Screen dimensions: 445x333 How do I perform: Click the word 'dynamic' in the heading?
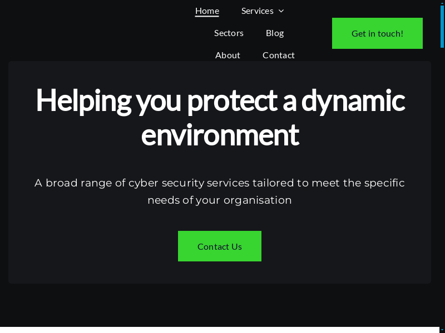click(353, 100)
